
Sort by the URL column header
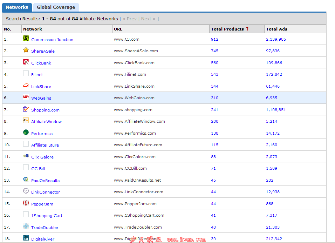118,29
